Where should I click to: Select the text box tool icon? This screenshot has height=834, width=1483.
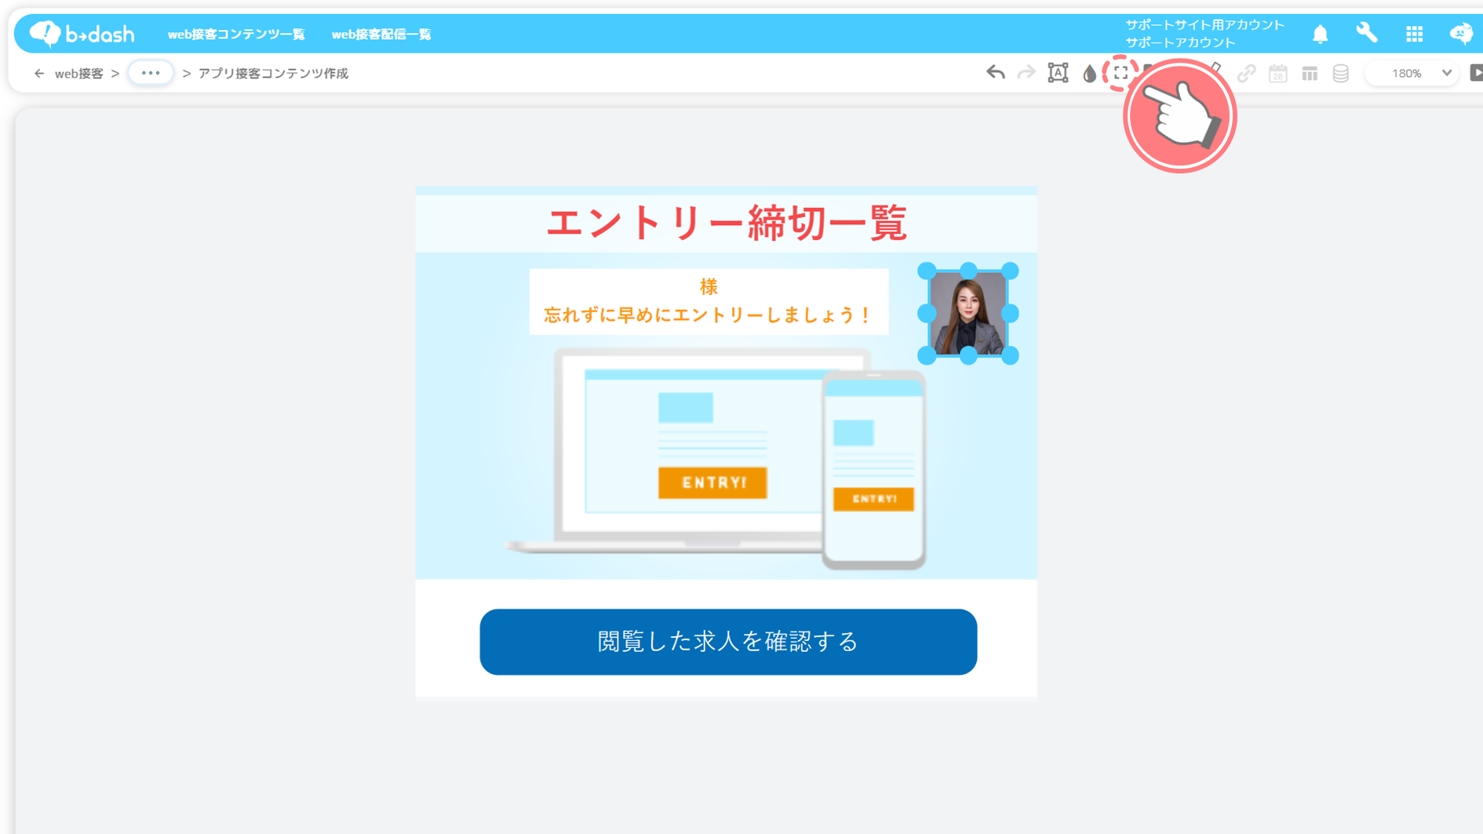pyautogui.click(x=1058, y=73)
